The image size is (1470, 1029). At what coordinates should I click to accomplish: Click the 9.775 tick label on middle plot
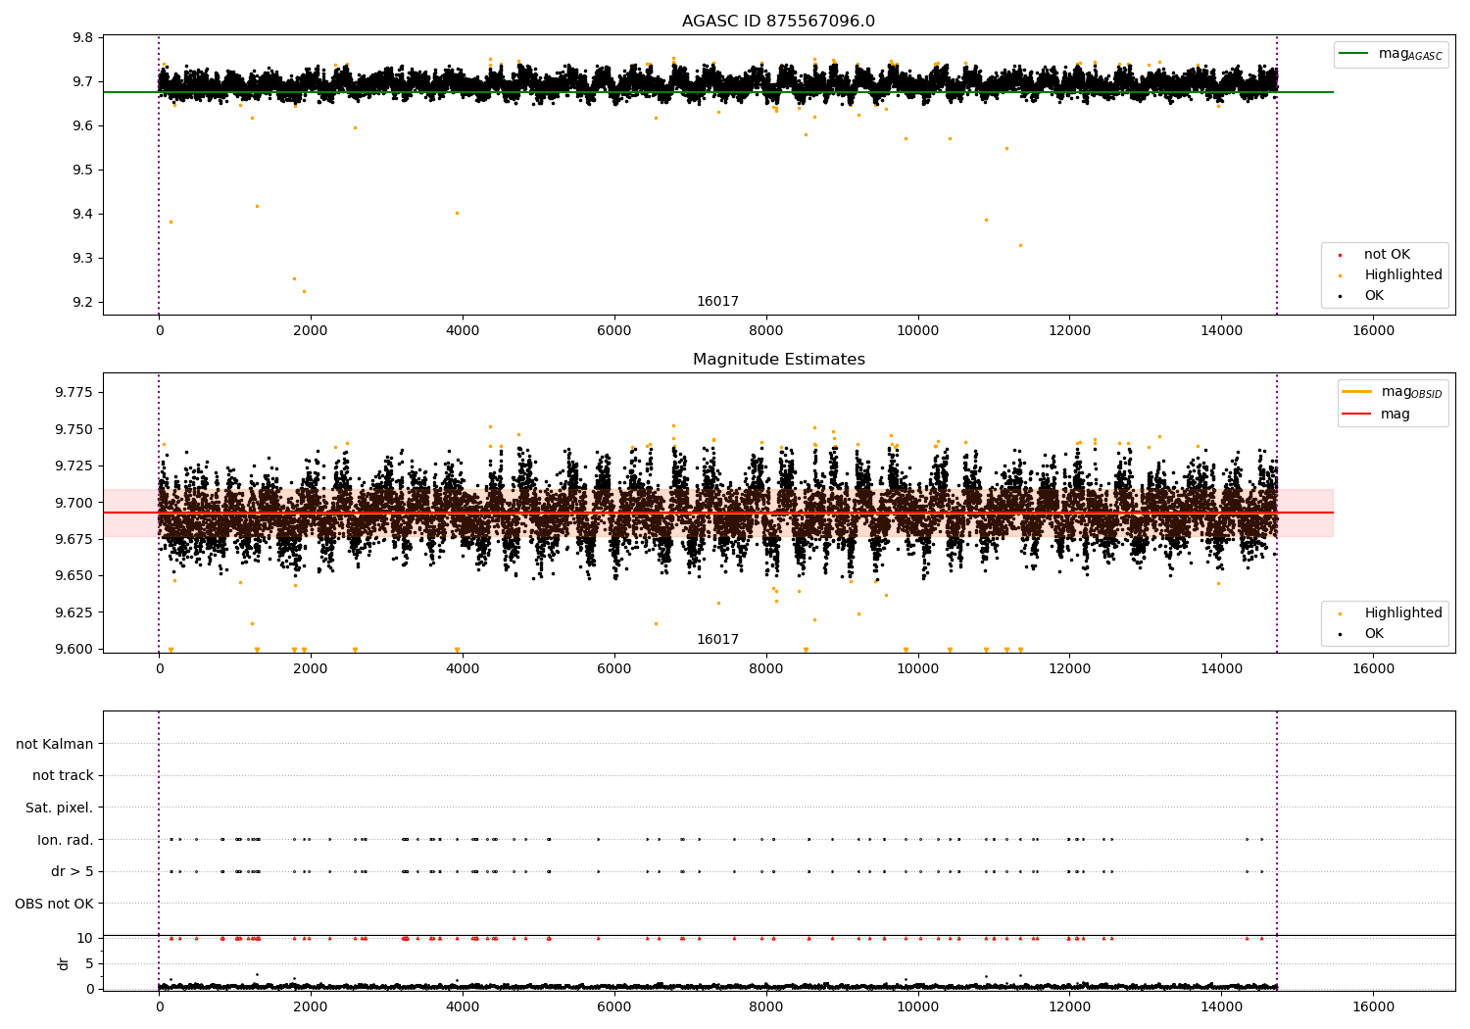72,392
